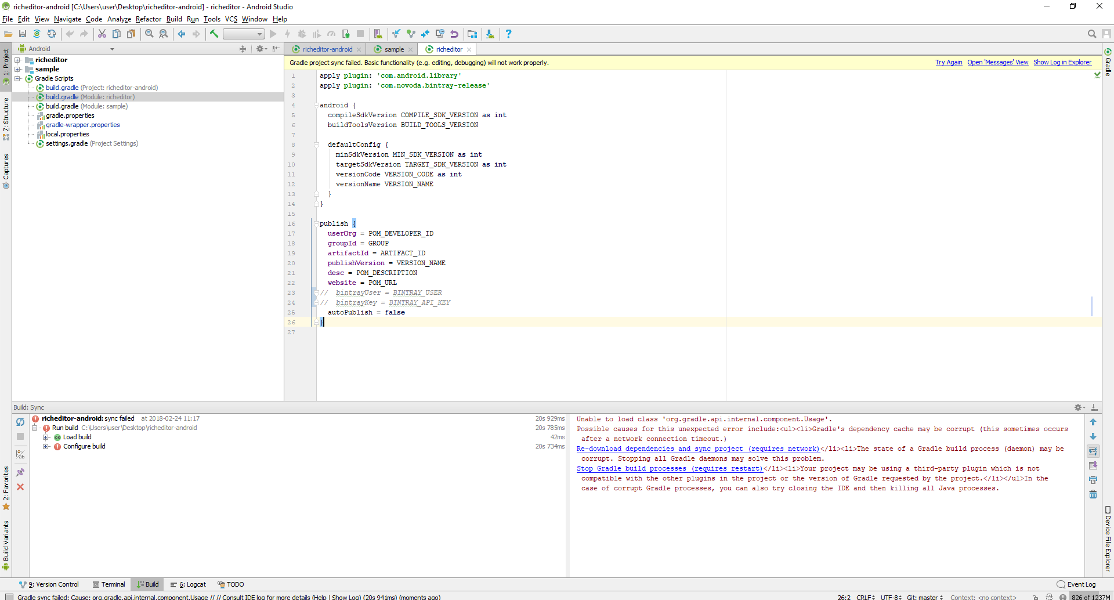Revert changes with the purple undo arrow
1114x600 pixels.
click(454, 34)
